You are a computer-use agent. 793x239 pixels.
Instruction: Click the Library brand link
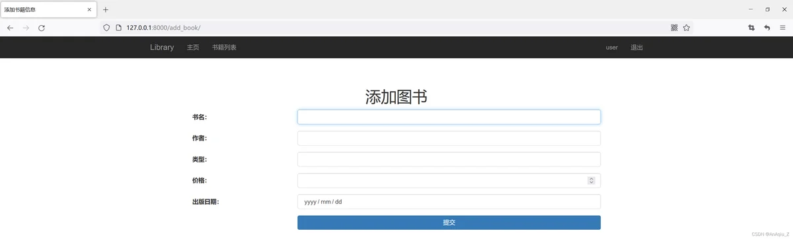coord(162,48)
